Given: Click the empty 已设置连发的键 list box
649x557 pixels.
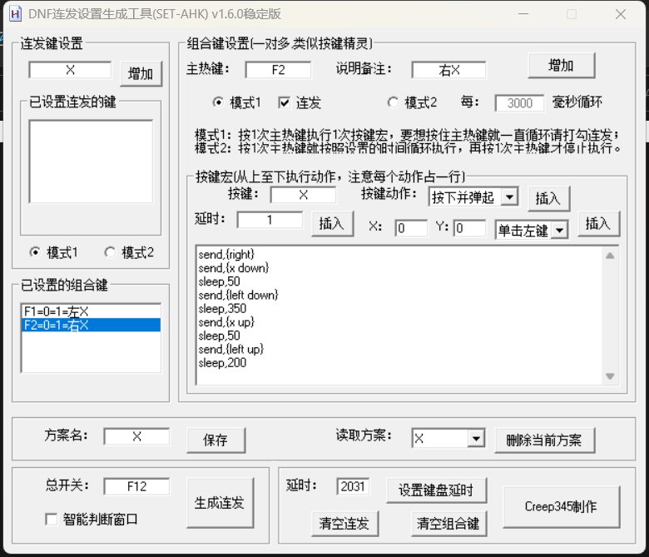Looking at the screenshot, I should pyautogui.click(x=91, y=161).
